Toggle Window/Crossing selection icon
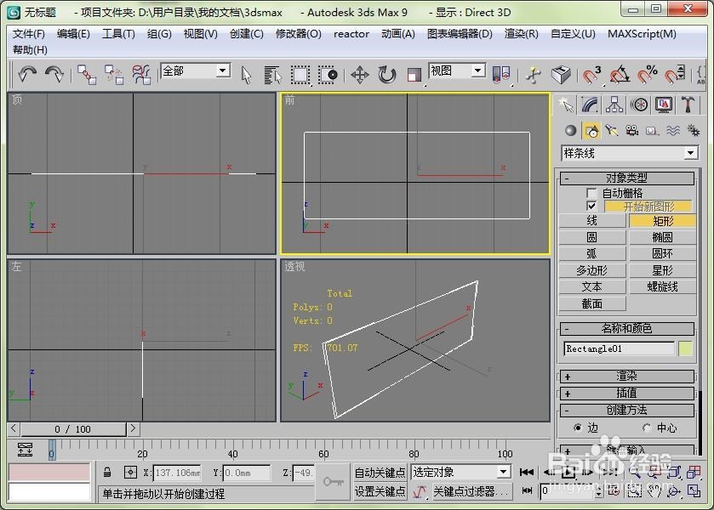The image size is (714, 510). coord(328,75)
